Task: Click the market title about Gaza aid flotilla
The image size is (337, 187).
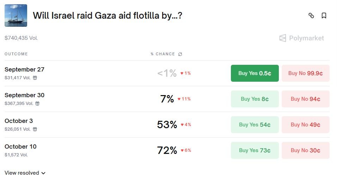Action: coord(108,15)
